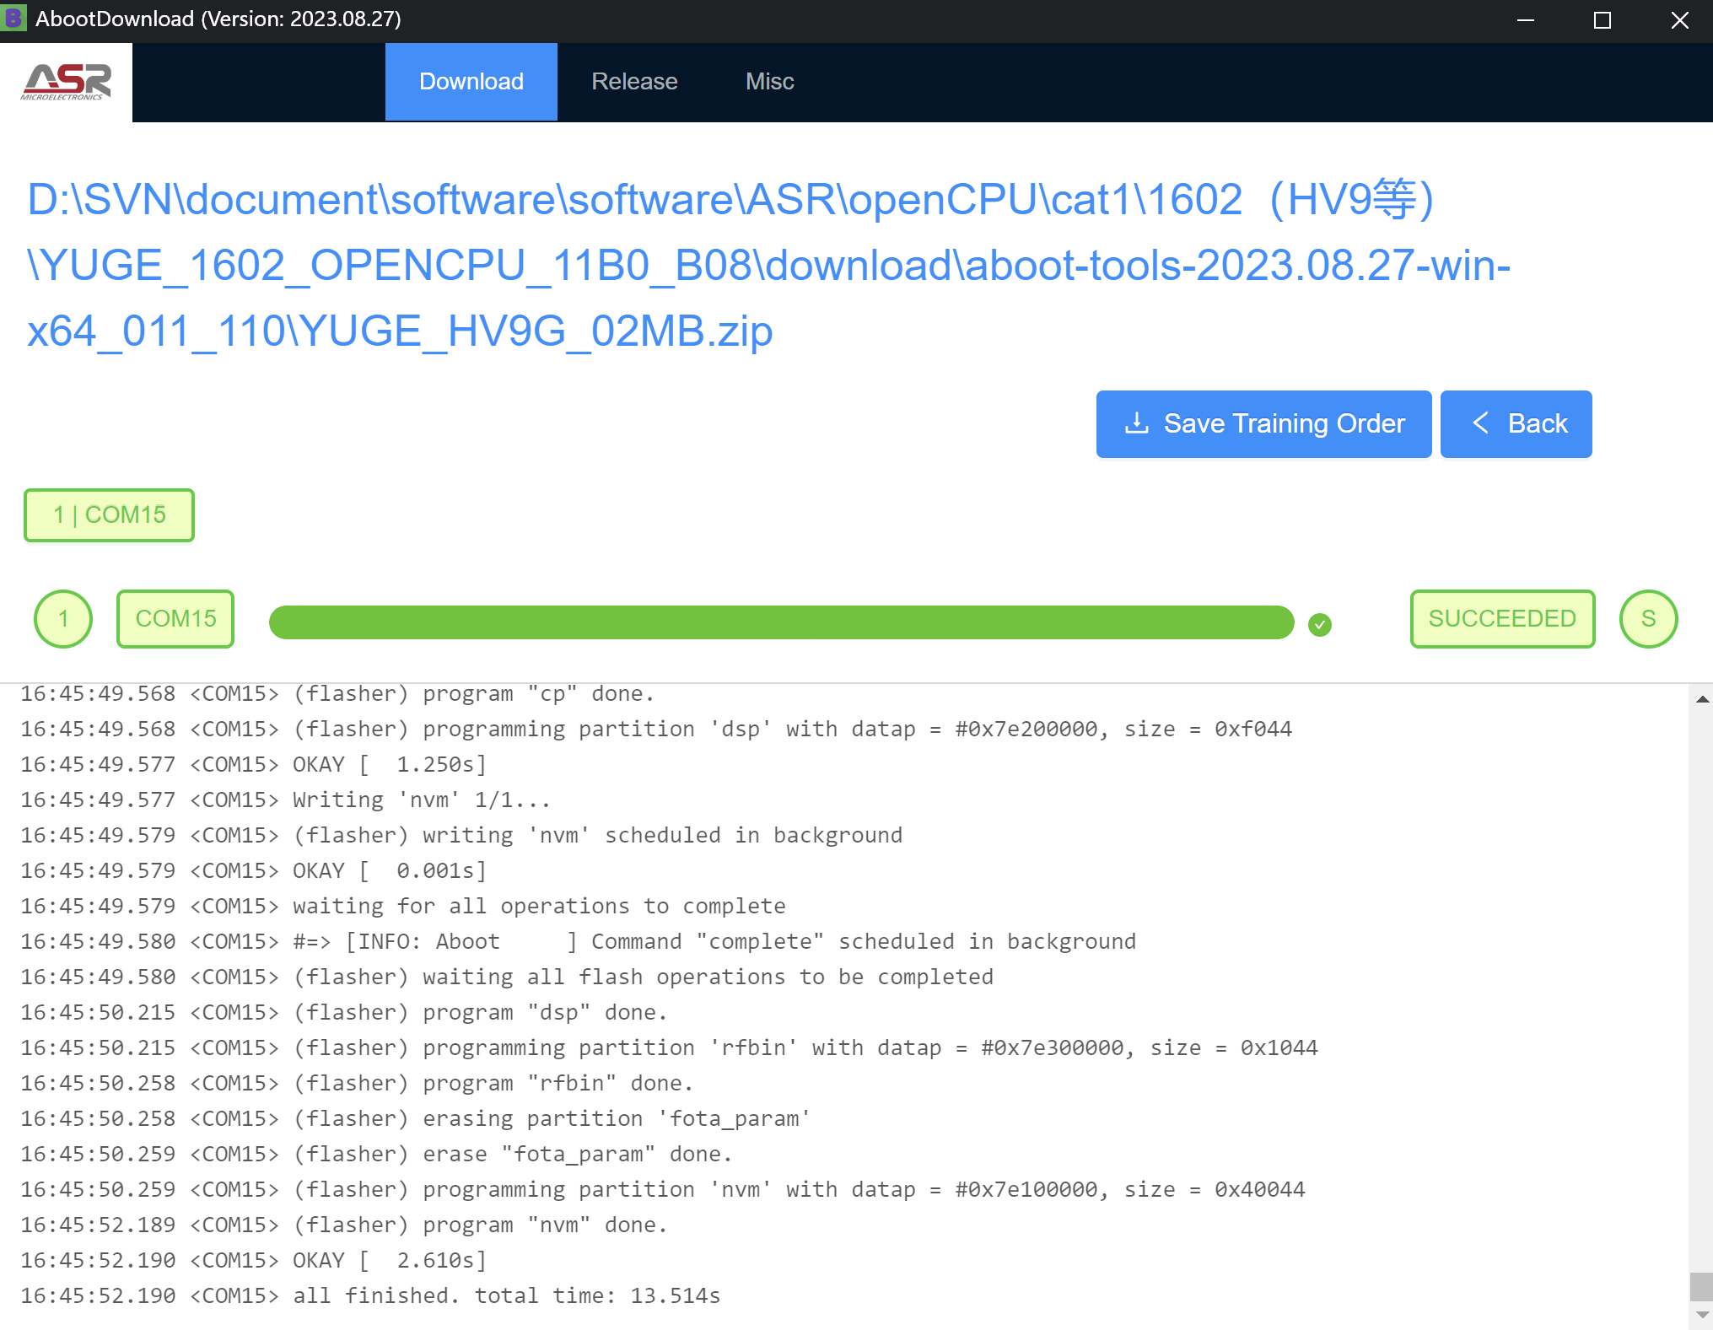This screenshot has height=1330, width=1713.
Task: Click the SUCCEEDED status label
Action: [x=1502, y=619]
